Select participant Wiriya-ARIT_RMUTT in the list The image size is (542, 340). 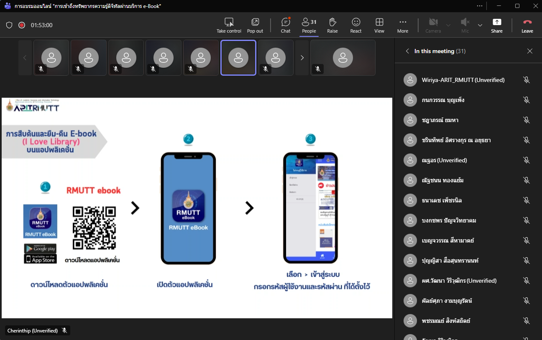pos(463,80)
